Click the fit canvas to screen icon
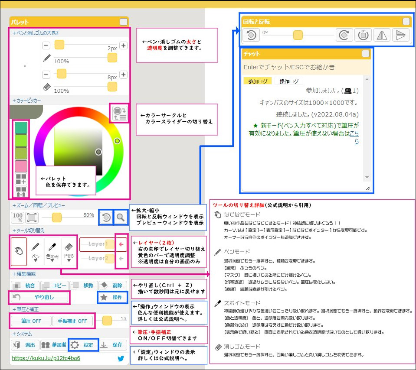 click(32, 217)
